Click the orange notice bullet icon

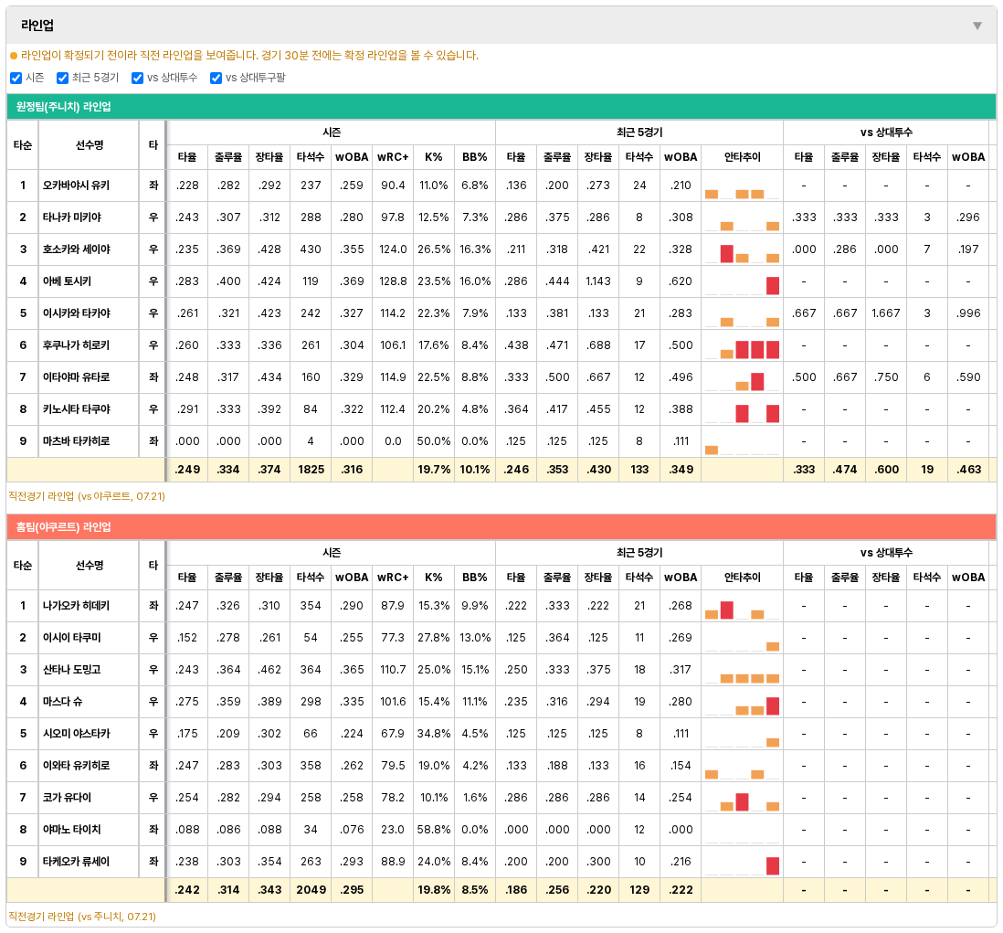pyautogui.click(x=14, y=56)
